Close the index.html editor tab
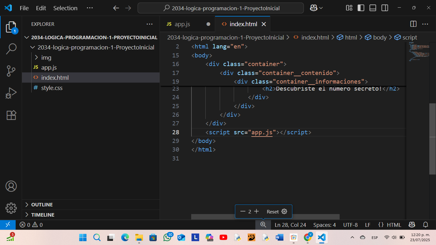Image resolution: width=436 pixels, height=245 pixels. [x=264, y=24]
